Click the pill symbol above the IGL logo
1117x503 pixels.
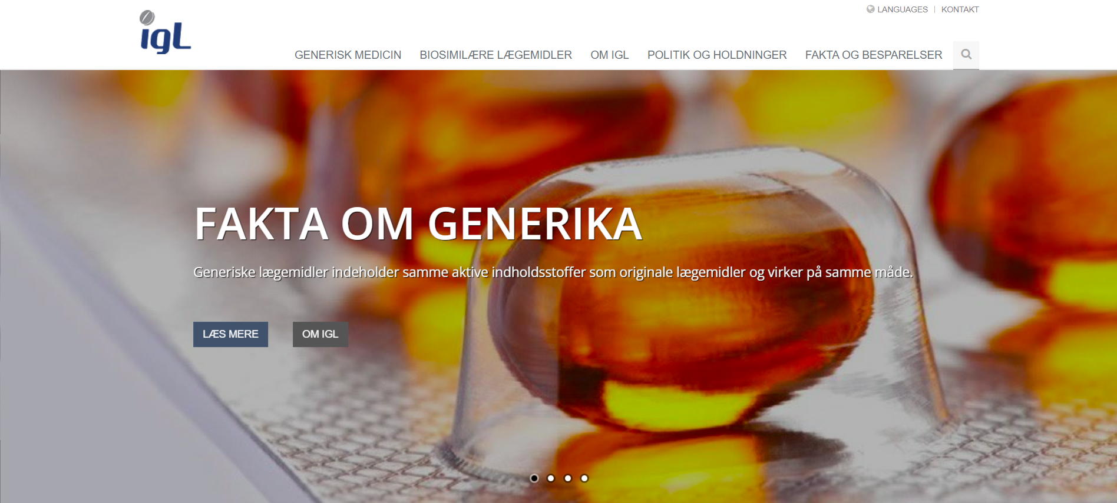coord(147,18)
